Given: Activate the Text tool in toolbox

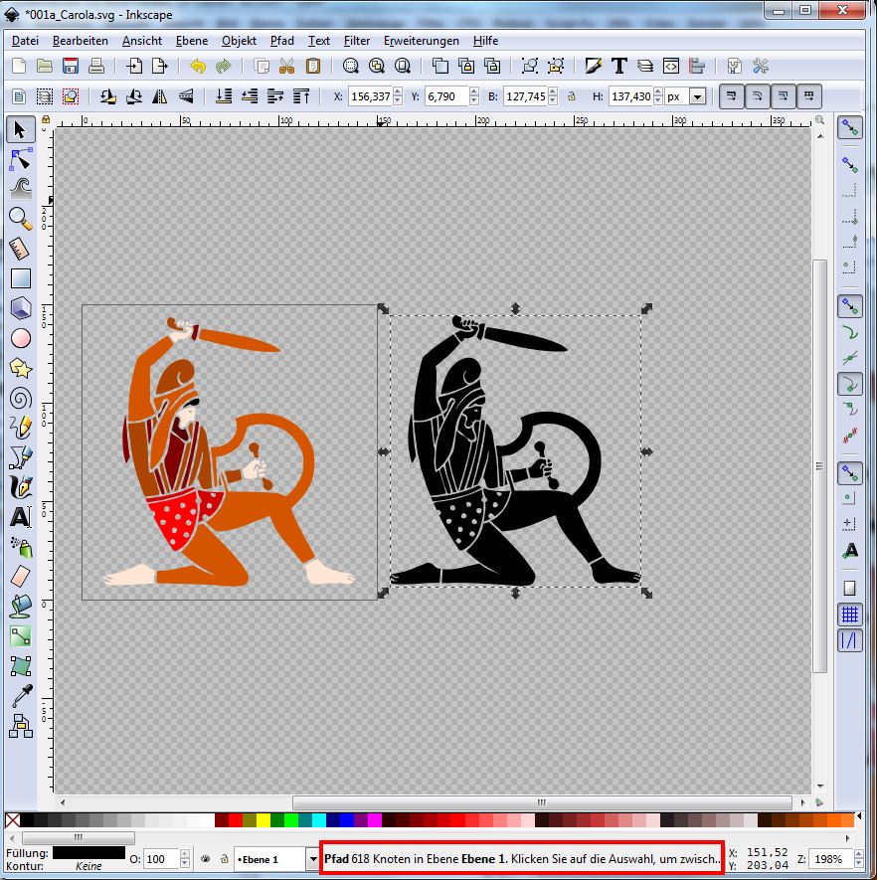Looking at the screenshot, I should [20, 517].
